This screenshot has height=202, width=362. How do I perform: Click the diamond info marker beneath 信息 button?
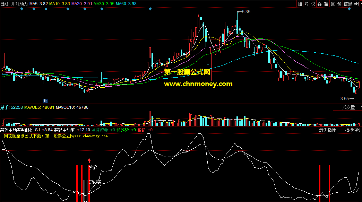[x=349, y=9]
